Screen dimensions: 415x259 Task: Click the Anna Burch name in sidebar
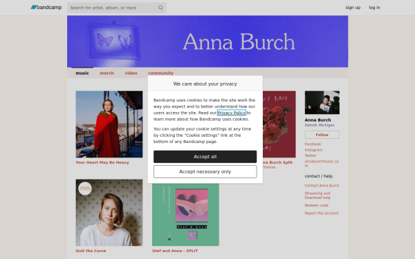tap(317, 120)
